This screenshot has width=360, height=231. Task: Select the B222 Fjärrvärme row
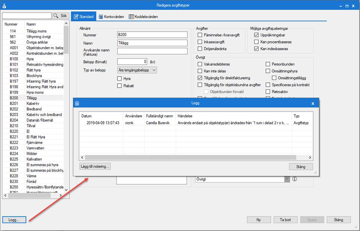click(x=33, y=142)
